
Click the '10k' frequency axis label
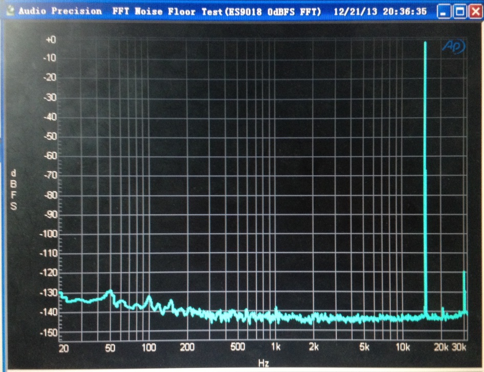pos(403,347)
